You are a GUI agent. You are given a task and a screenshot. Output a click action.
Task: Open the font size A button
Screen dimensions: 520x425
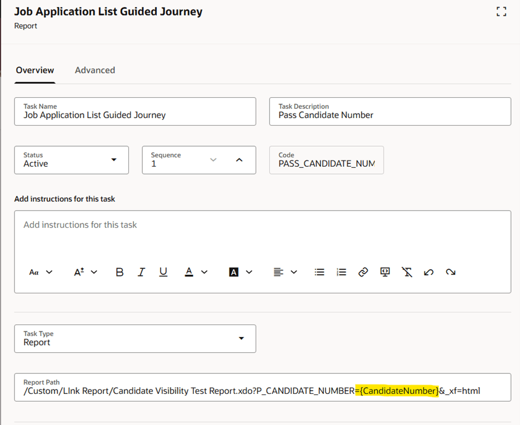tap(78, 272)
